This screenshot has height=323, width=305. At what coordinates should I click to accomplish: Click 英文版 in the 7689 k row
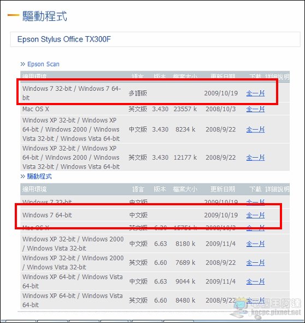click(138, 263)
